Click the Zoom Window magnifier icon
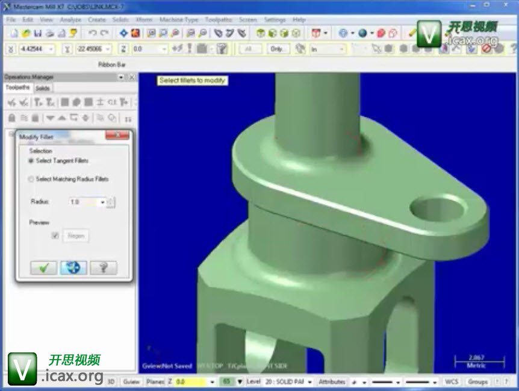The height and width of the screenshot is (391, 519). pos(151,33)
